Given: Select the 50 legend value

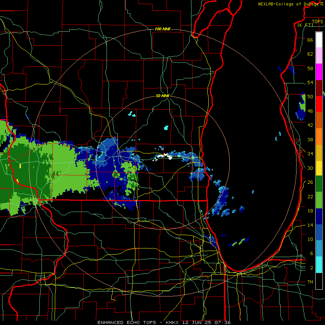Looking at the screenshot, I should [310, 97].
